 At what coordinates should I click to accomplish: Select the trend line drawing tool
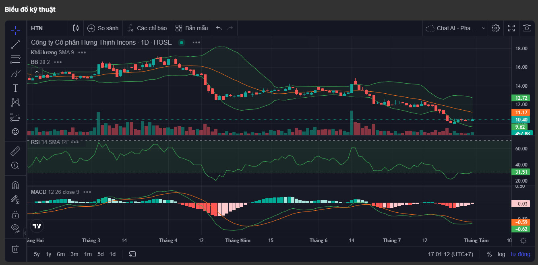click(15, 45)
